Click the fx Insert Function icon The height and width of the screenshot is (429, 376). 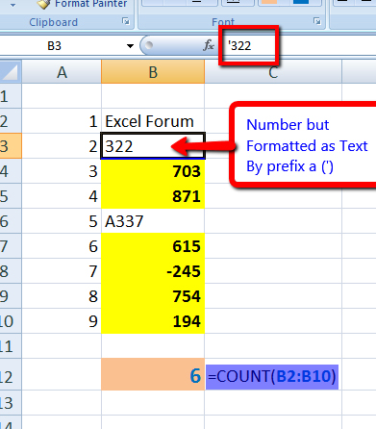[209, 45]
